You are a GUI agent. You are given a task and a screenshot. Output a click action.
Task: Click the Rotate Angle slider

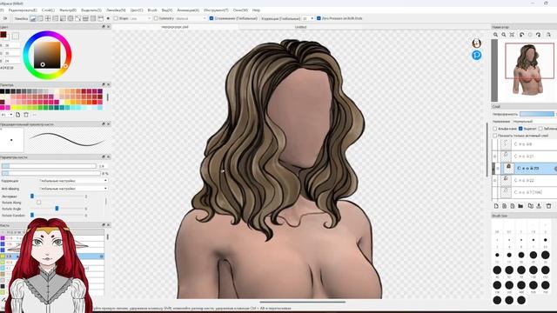pyautogui.click(x=57, y=209)
